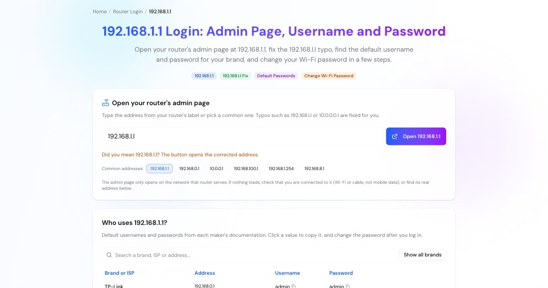Click the router address input field
548x288 pixels.
[243, 136]
